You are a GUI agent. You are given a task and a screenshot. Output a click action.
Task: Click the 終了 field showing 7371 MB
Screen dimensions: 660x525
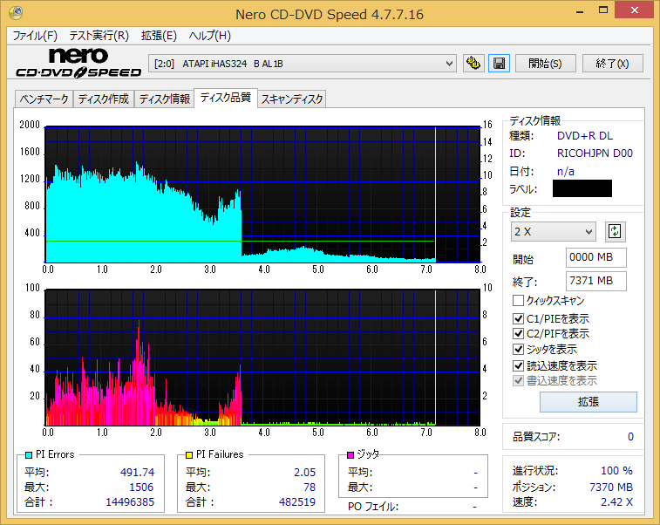point(595,281)
